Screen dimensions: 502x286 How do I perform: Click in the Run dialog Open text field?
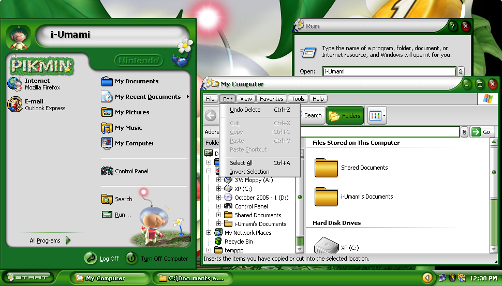coord(389,71)
